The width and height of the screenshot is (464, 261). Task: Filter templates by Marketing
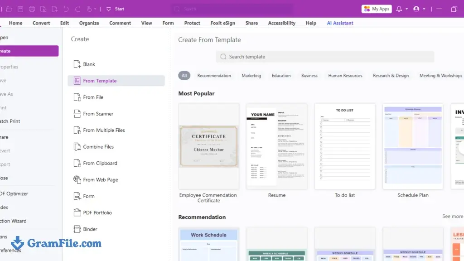(x=251, y=76)
